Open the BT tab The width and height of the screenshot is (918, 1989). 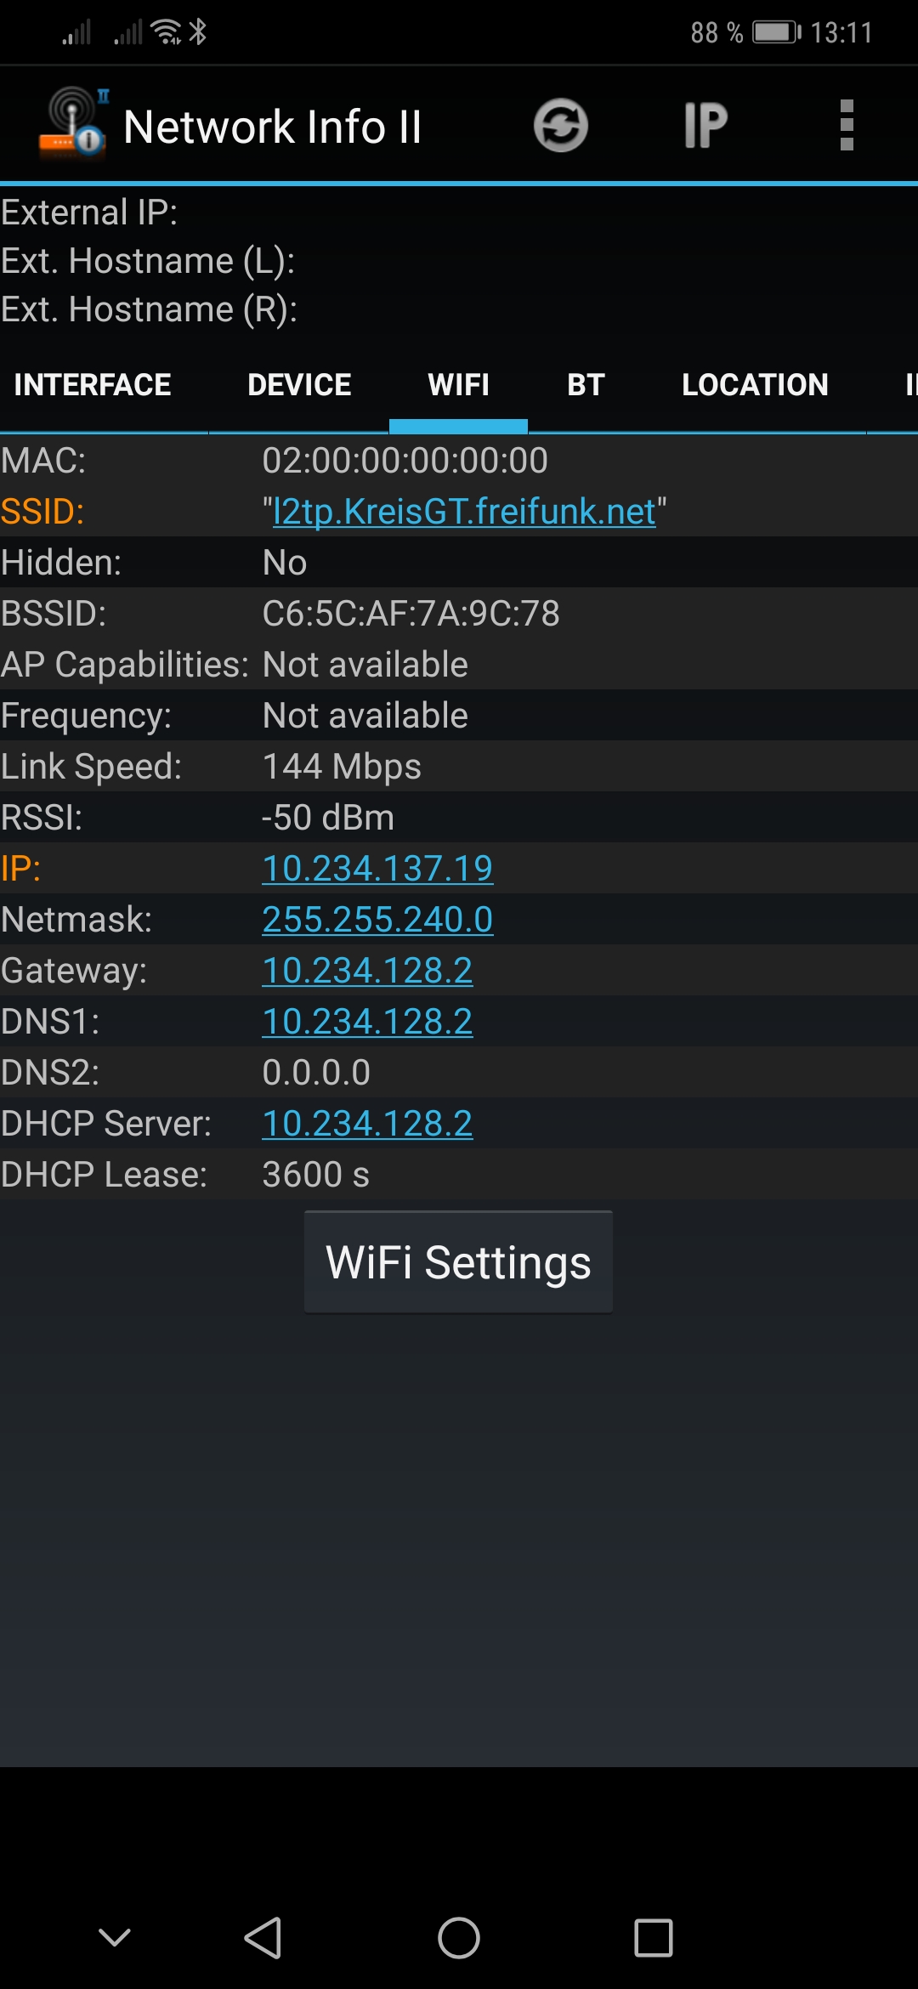coord(586,385)
